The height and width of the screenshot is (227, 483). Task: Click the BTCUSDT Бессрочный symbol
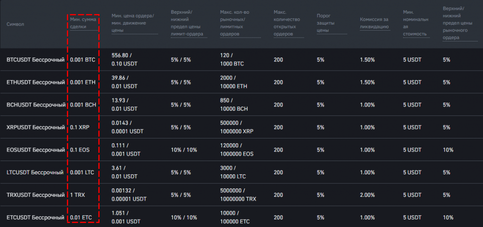(x=35, y=60)
